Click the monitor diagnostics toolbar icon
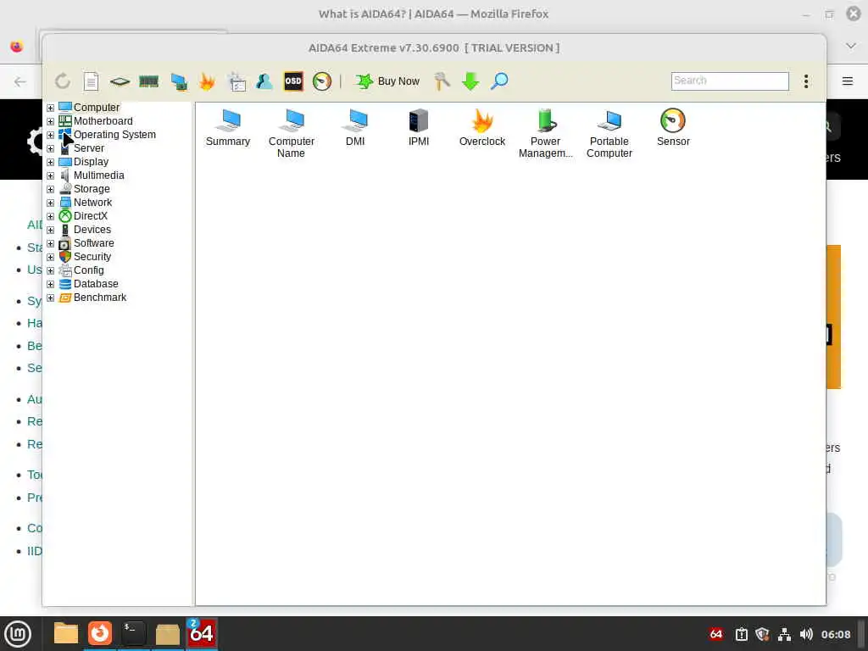Image resolution: width=868 pixels, height=651 pixels. click(178, 81)
